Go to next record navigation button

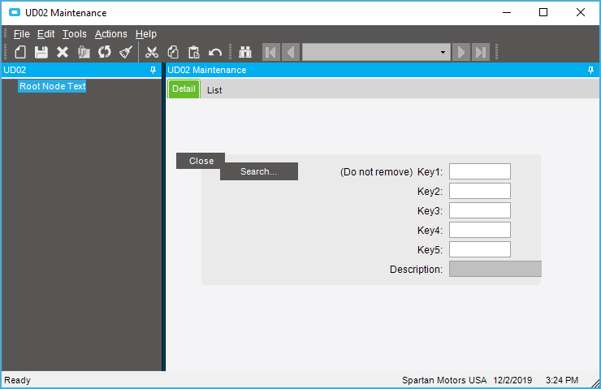[461, 52]
